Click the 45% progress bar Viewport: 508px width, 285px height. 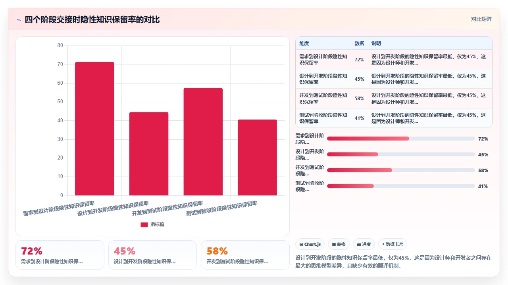point(401,154)
